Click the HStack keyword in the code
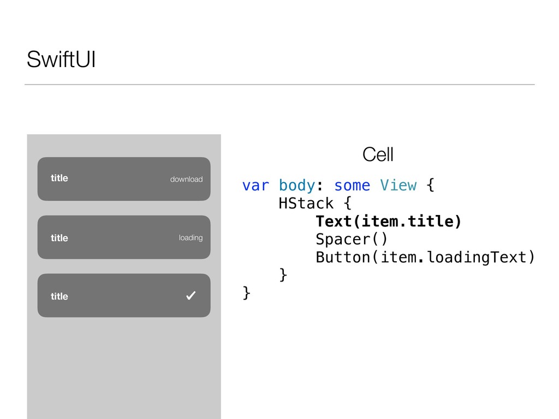559x419 pixels. pyautogui.click(x=306, y=203)
